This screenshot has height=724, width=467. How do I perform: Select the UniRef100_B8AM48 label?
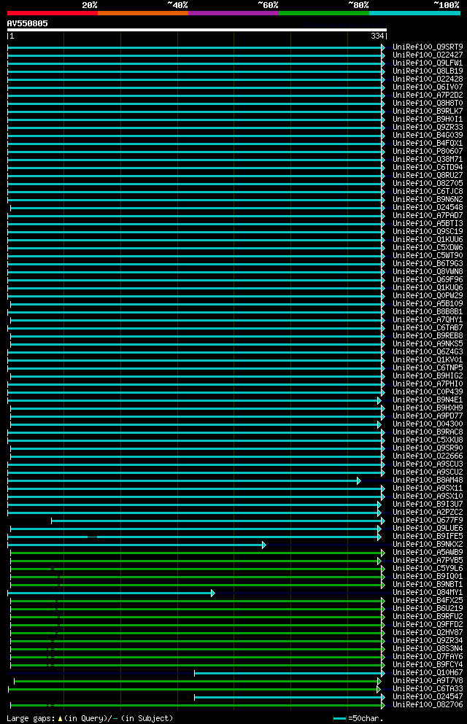pyautogui.click(x=428, y=480)
